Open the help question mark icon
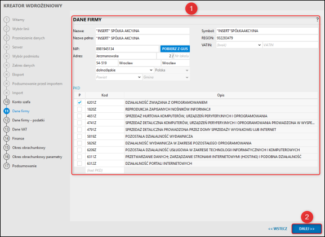 click(x=317, y=20)
